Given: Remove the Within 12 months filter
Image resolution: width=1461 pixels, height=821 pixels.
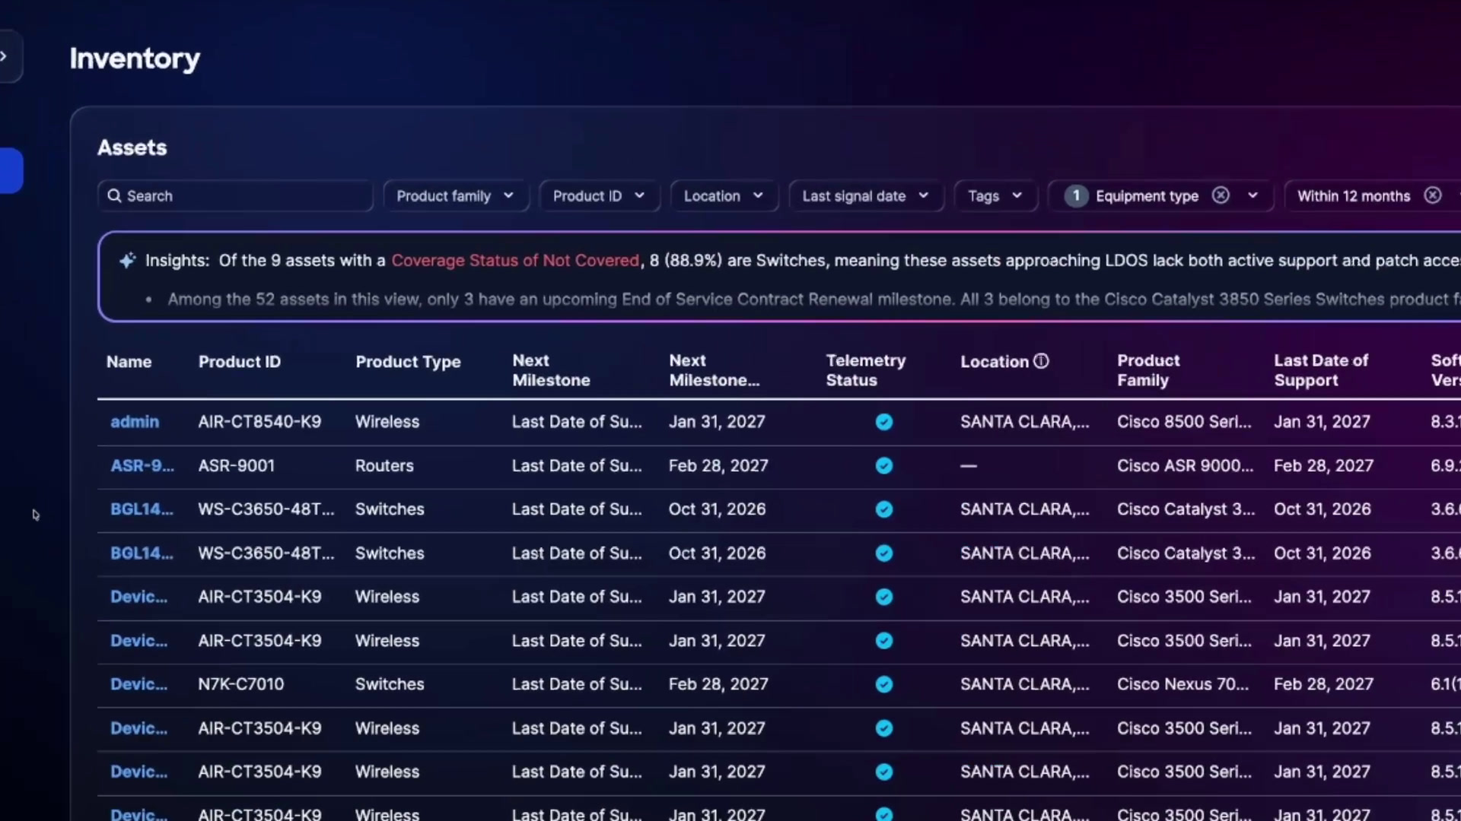Looking at the screenshot, I should 1433,195.
